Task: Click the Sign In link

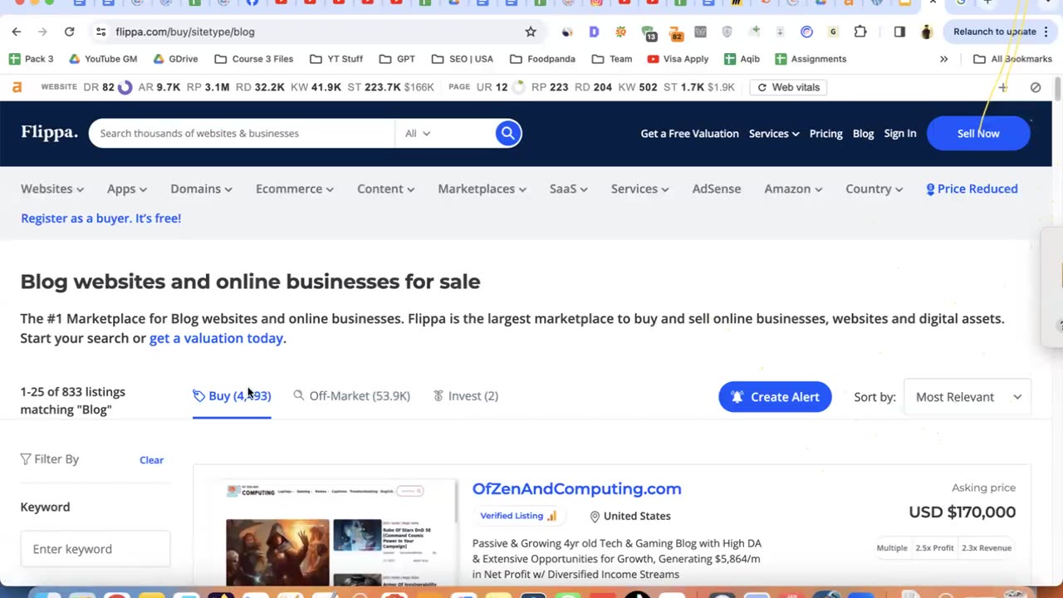Action: click(x=900, y=133)
